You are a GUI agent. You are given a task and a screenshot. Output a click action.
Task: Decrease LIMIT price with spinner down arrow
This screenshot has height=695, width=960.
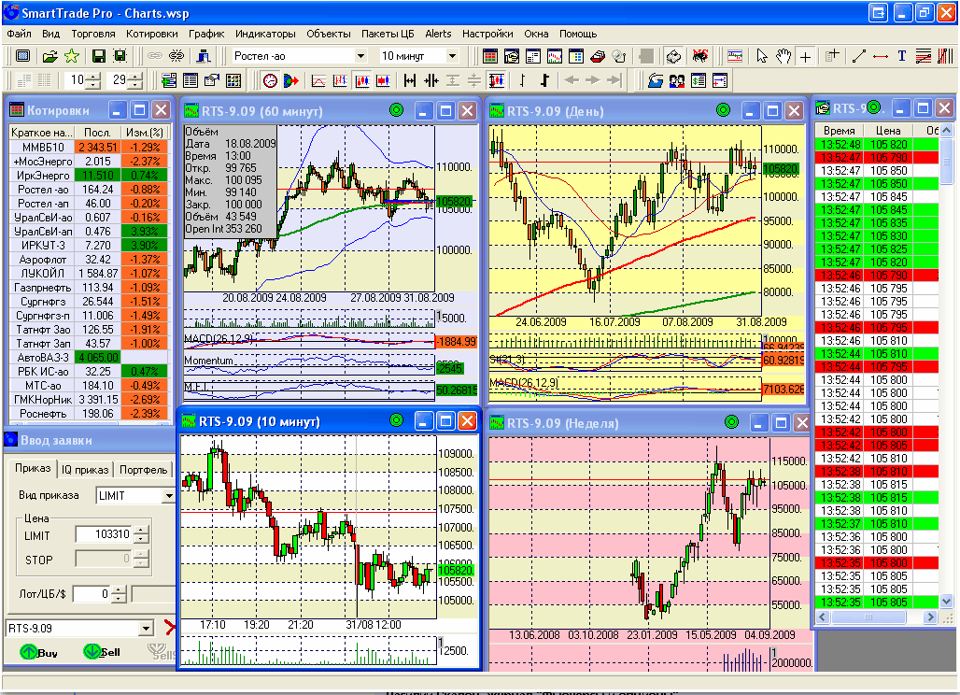(141, 539)
